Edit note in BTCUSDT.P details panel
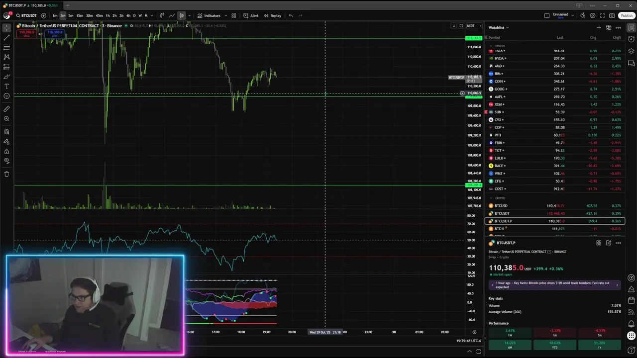Image resolution: width=637 pixels, height=358 pixels. (x=609, y=243)
